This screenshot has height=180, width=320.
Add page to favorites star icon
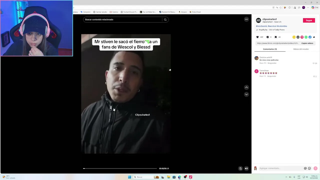point(280,7)
